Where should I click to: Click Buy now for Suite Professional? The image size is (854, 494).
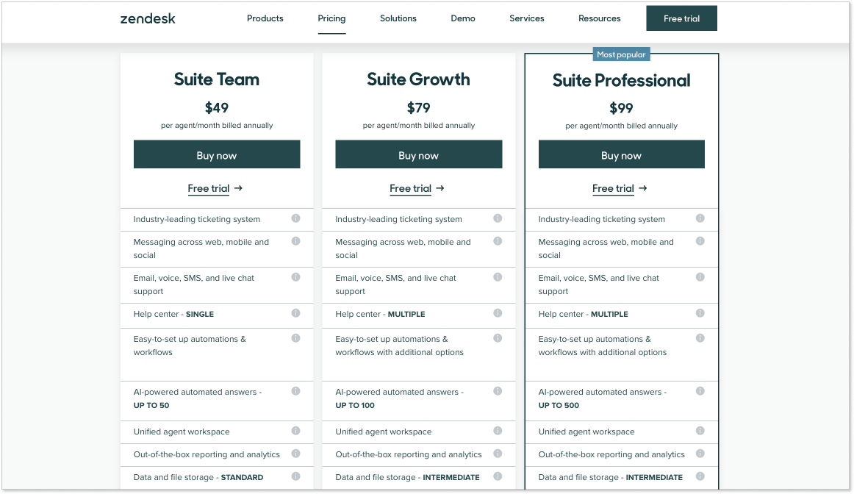(x=622, y=154)
